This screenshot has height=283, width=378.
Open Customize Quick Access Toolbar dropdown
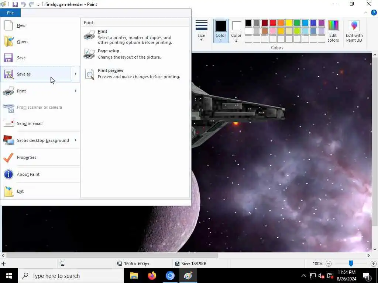tap(38, 4)
